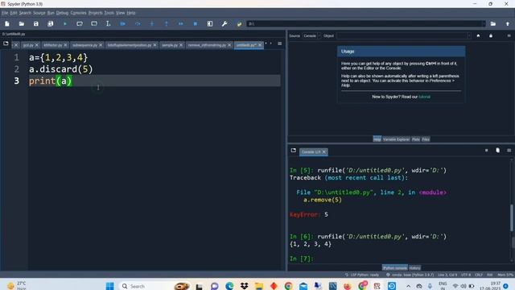Run current cell and advance to next

(x=94, y=23)
